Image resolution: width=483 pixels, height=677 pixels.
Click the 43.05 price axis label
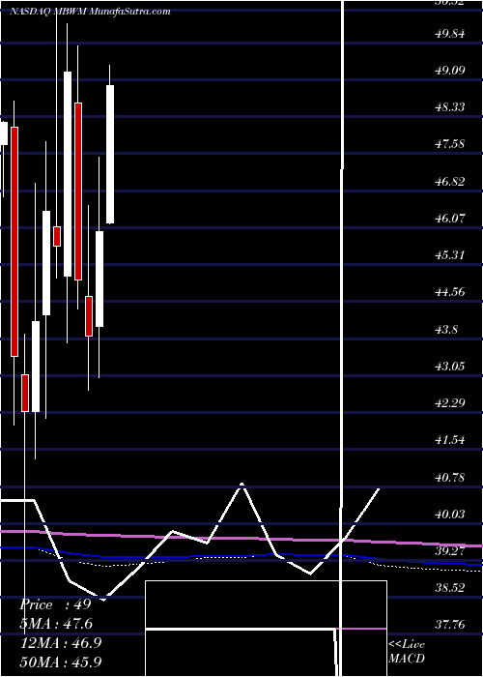point(450,366)
